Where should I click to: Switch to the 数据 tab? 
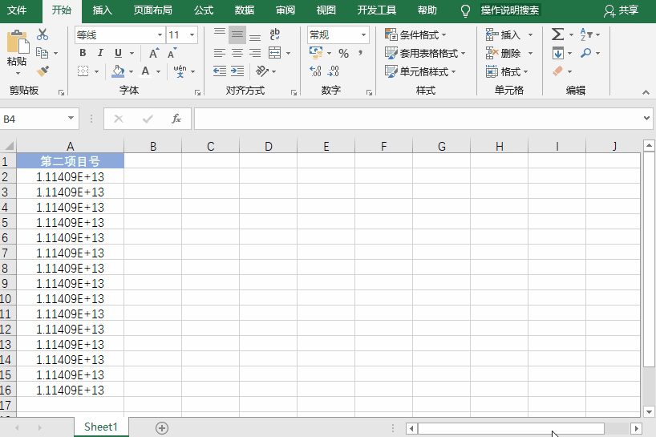point(245,10)
